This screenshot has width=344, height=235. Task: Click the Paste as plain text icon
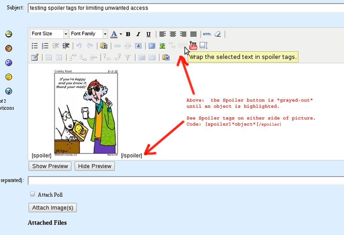tap(104, 45)
